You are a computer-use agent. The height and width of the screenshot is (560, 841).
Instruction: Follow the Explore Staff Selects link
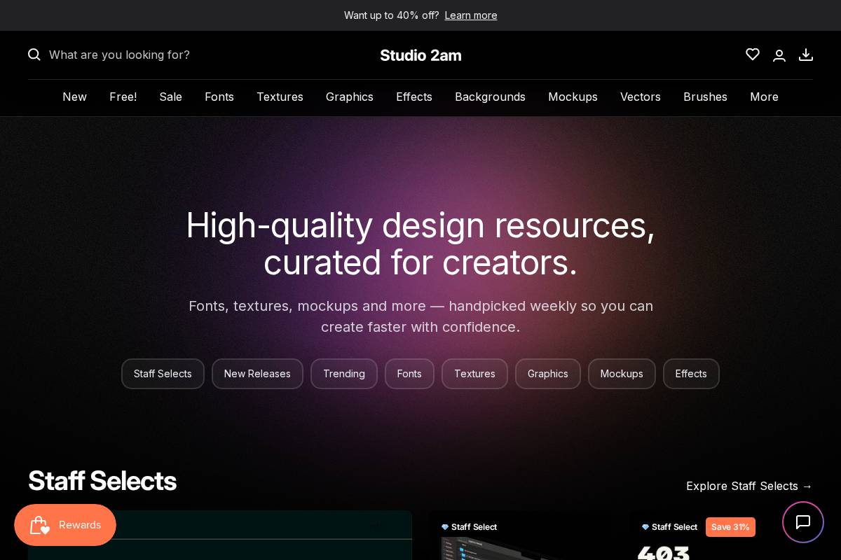point(749,486)
